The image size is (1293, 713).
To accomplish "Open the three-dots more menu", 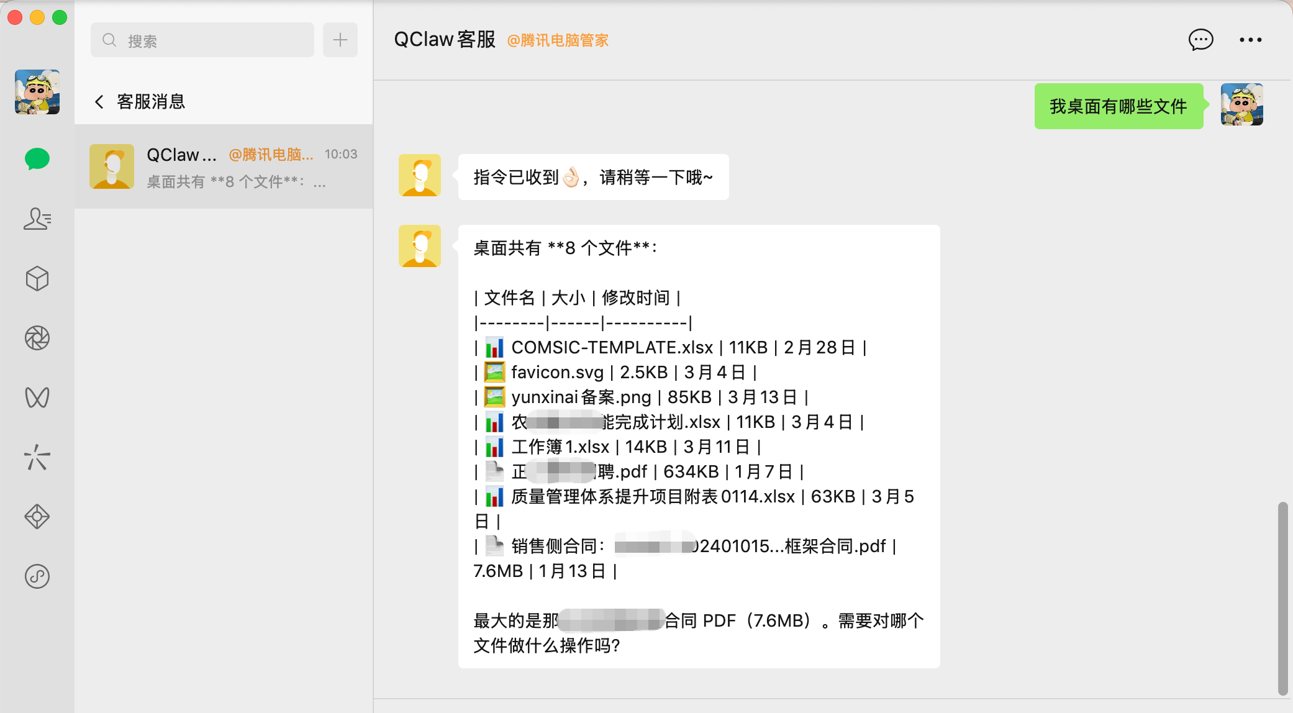I will (x=1250, y=40).
